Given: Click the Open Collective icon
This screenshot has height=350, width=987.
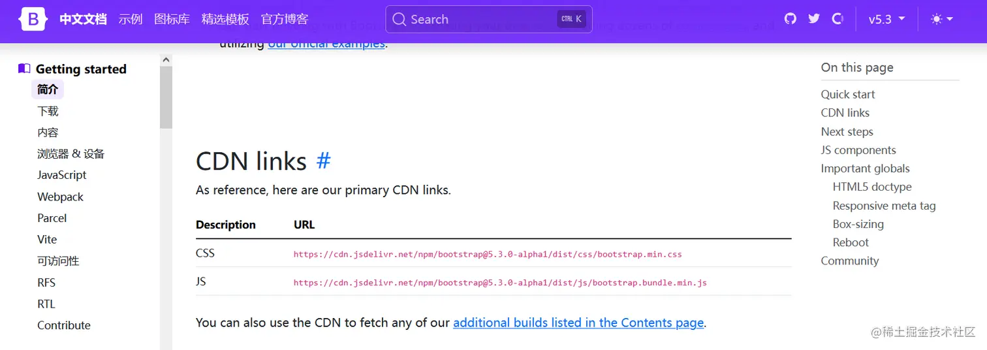Looking at the screenshot, I should (838, 19).
